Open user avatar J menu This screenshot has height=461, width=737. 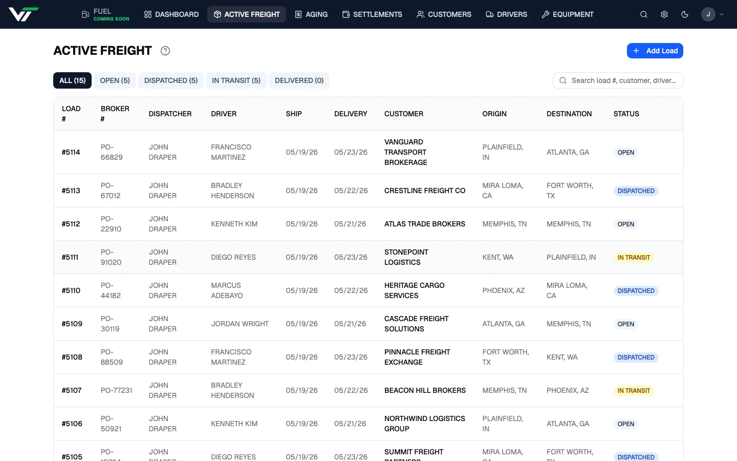click(708, 14)
